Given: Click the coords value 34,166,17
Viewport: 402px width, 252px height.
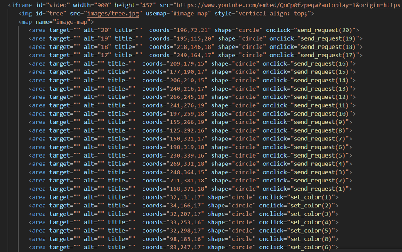Looking at the screenshot, I should (x=185, y=206).
